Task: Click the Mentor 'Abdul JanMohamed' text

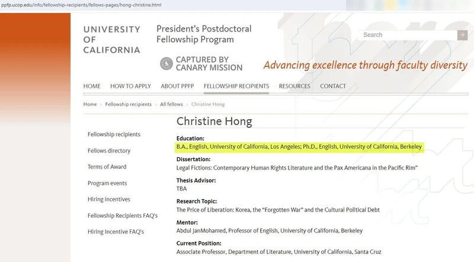Action: [270, 231]
